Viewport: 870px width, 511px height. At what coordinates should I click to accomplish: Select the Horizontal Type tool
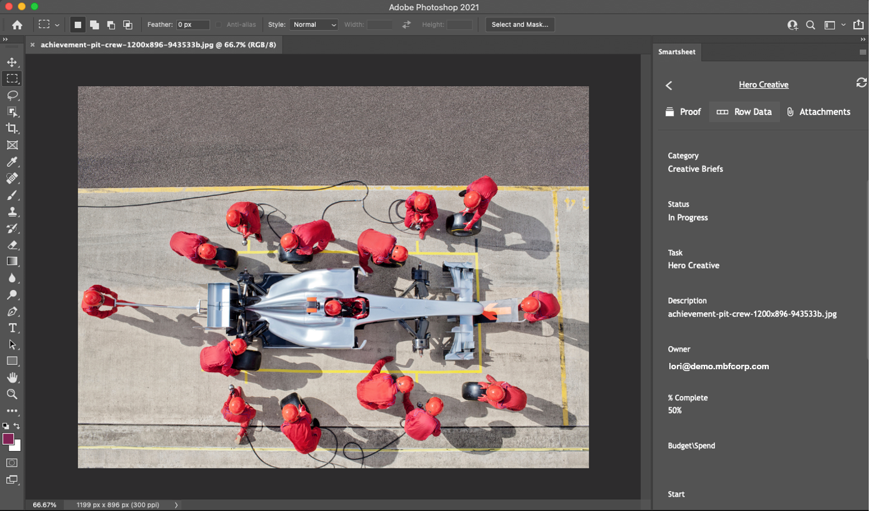12,328
